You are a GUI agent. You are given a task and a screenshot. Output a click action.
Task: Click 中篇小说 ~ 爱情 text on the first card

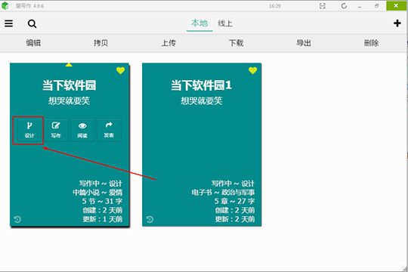click(x=97, y=193)
